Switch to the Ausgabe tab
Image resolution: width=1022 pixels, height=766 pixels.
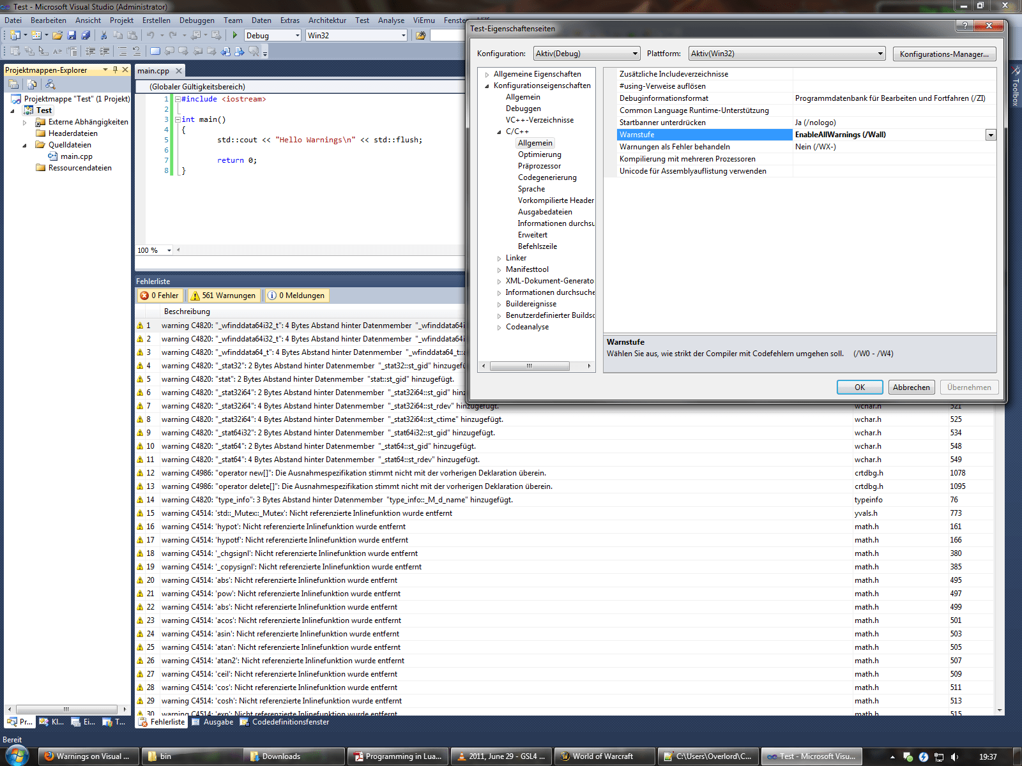tap(213, 722)
